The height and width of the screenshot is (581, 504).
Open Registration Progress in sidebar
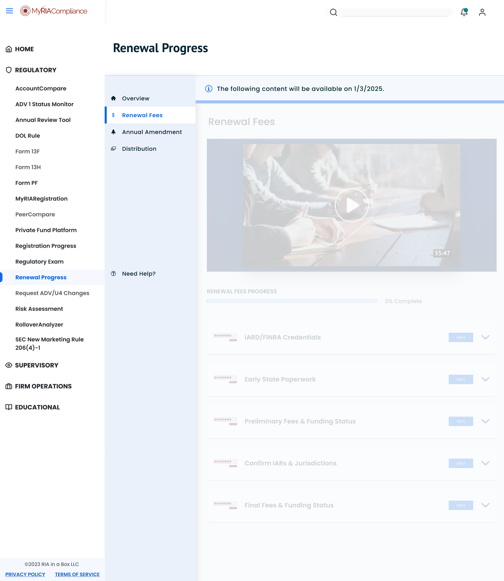(x=46, y=246)
